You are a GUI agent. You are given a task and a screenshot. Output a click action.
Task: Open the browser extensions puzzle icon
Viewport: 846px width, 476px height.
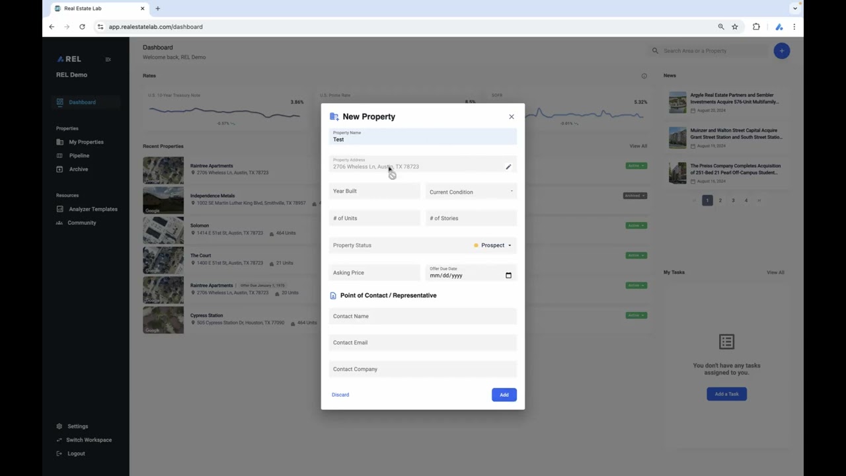click(x=756, y=27)
